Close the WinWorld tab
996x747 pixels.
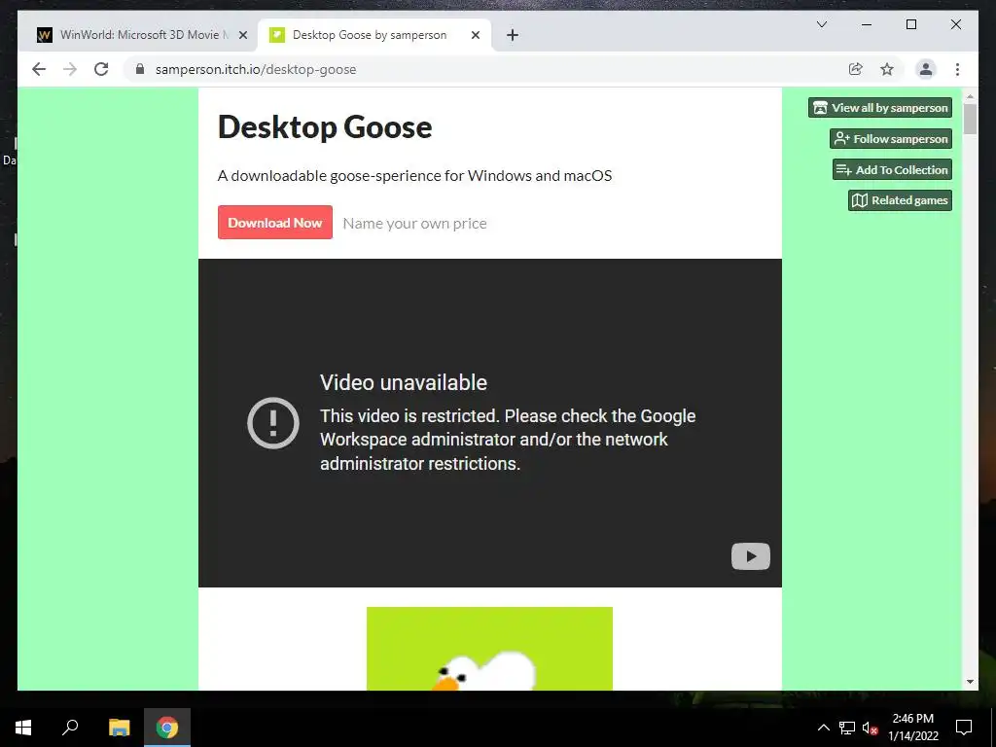[242, 35]
